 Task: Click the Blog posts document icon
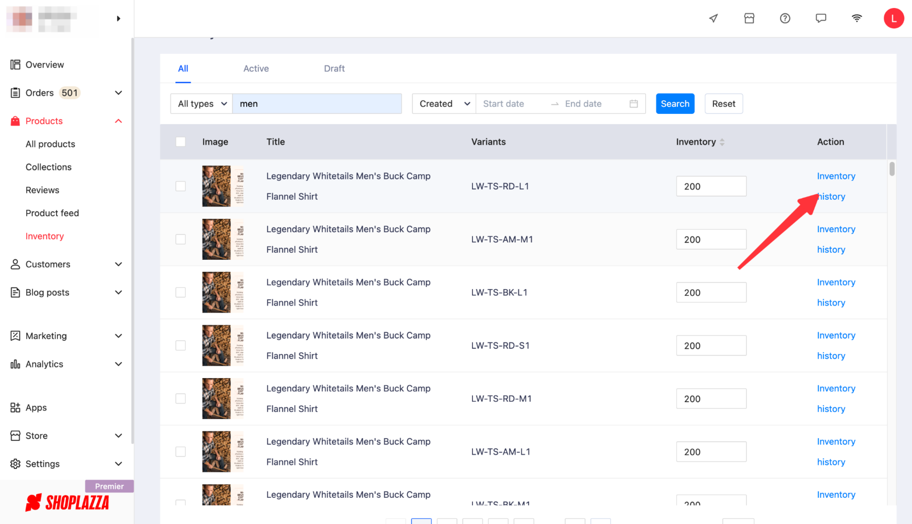click(x=15, y=292)
